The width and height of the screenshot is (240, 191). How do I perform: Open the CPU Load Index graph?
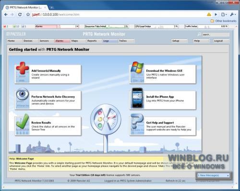pyautogui.click(x=156, y=26)
